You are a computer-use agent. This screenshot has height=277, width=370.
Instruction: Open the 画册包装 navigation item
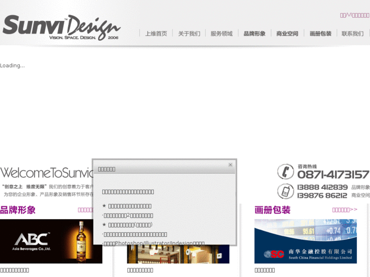pos(320,34)
